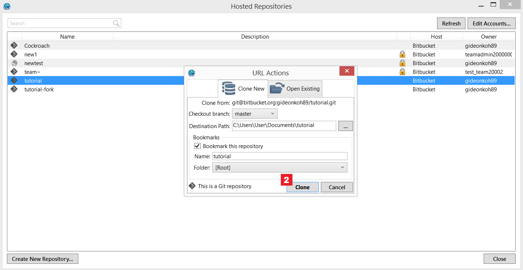Click the Git icon beside the Cockroach repository
Image resolution: width=523 pixels, height=270 pixels.
tap(14, 45)
